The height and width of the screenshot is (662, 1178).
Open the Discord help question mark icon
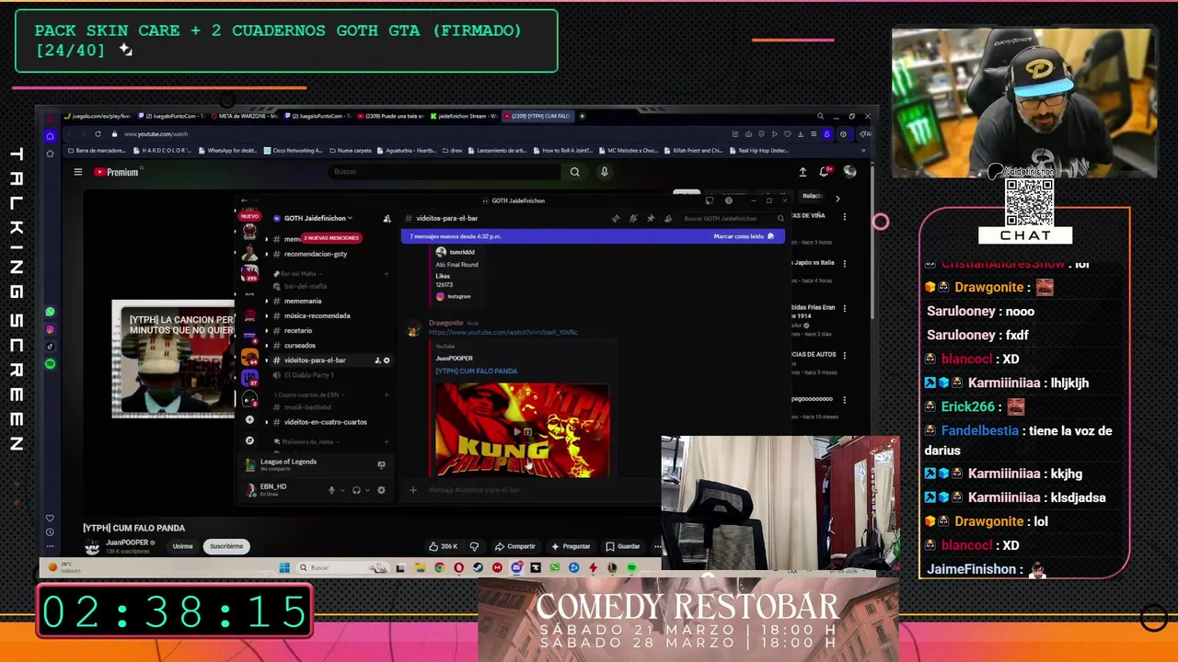(728, 200)
